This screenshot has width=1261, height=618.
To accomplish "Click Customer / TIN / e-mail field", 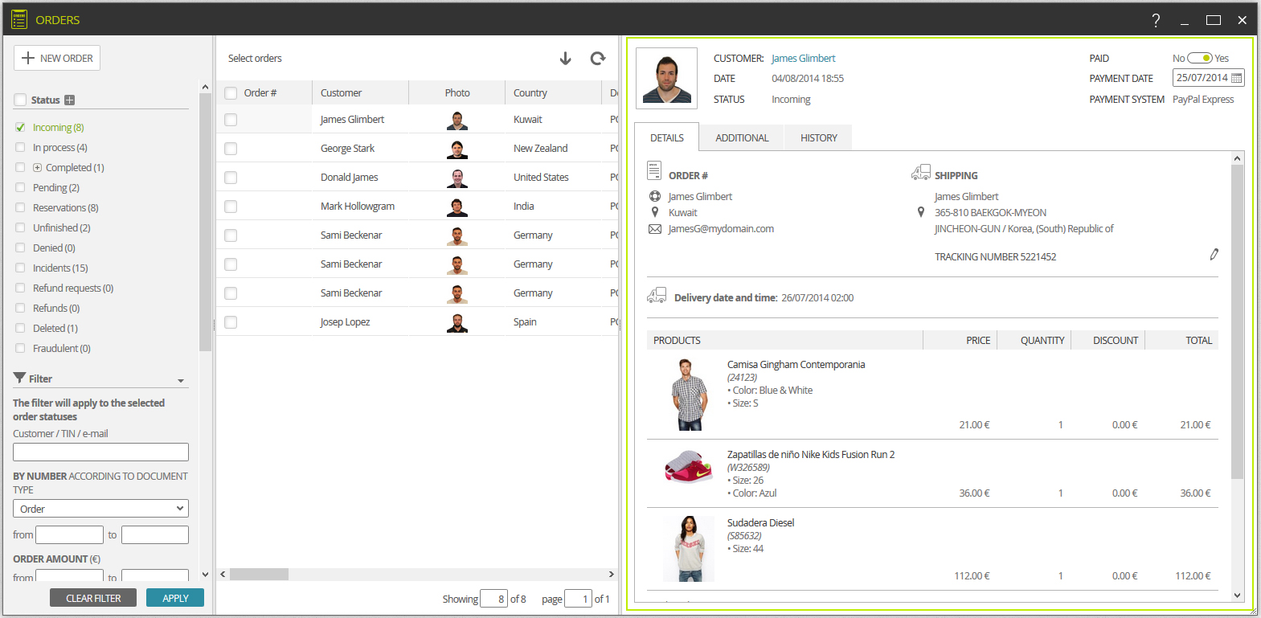I will (100, 452).
